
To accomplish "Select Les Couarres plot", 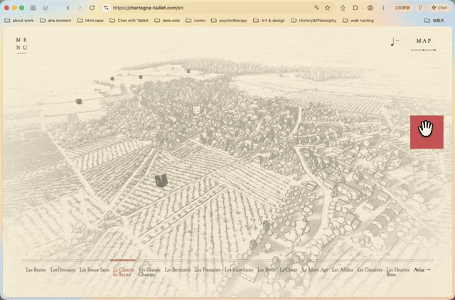I will pos(370,269).
